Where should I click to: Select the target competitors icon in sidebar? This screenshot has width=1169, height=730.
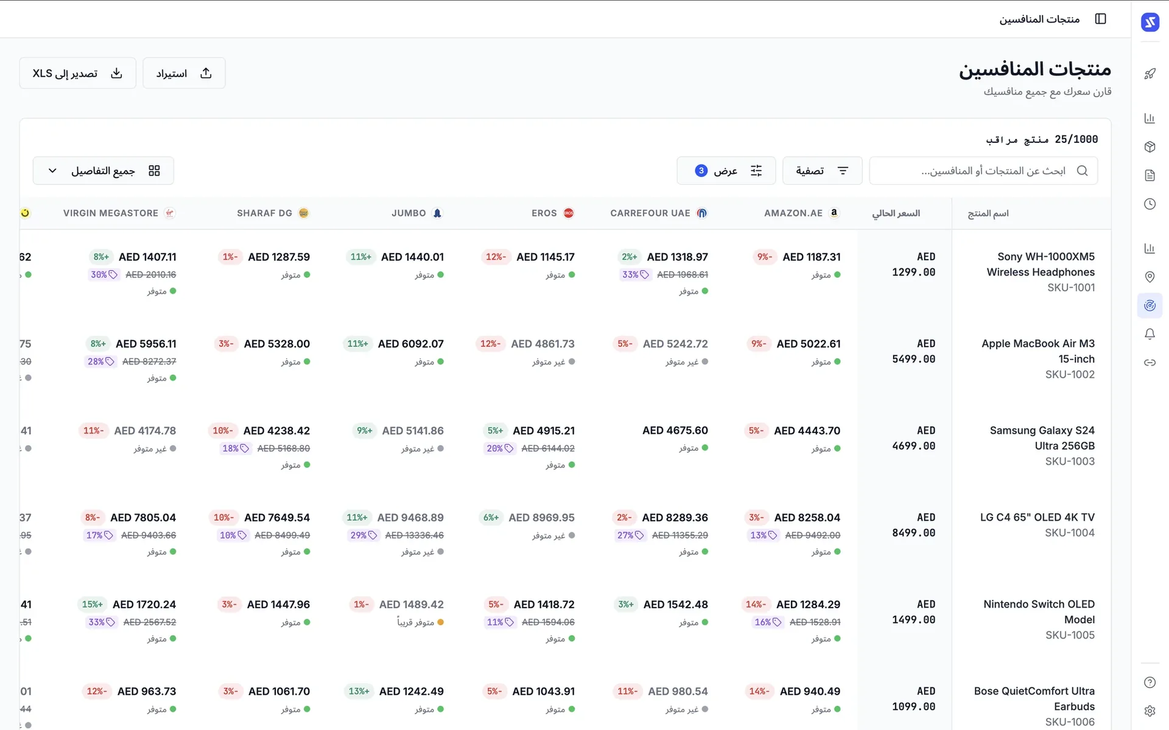[x=1150, y=305]
